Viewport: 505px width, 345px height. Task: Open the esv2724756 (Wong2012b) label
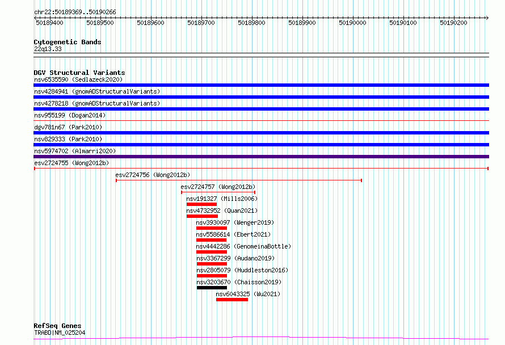[x=153, y=175]
